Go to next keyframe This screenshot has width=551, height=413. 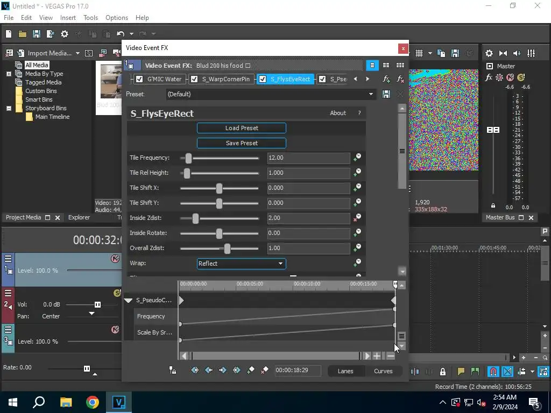click(222, 370)
